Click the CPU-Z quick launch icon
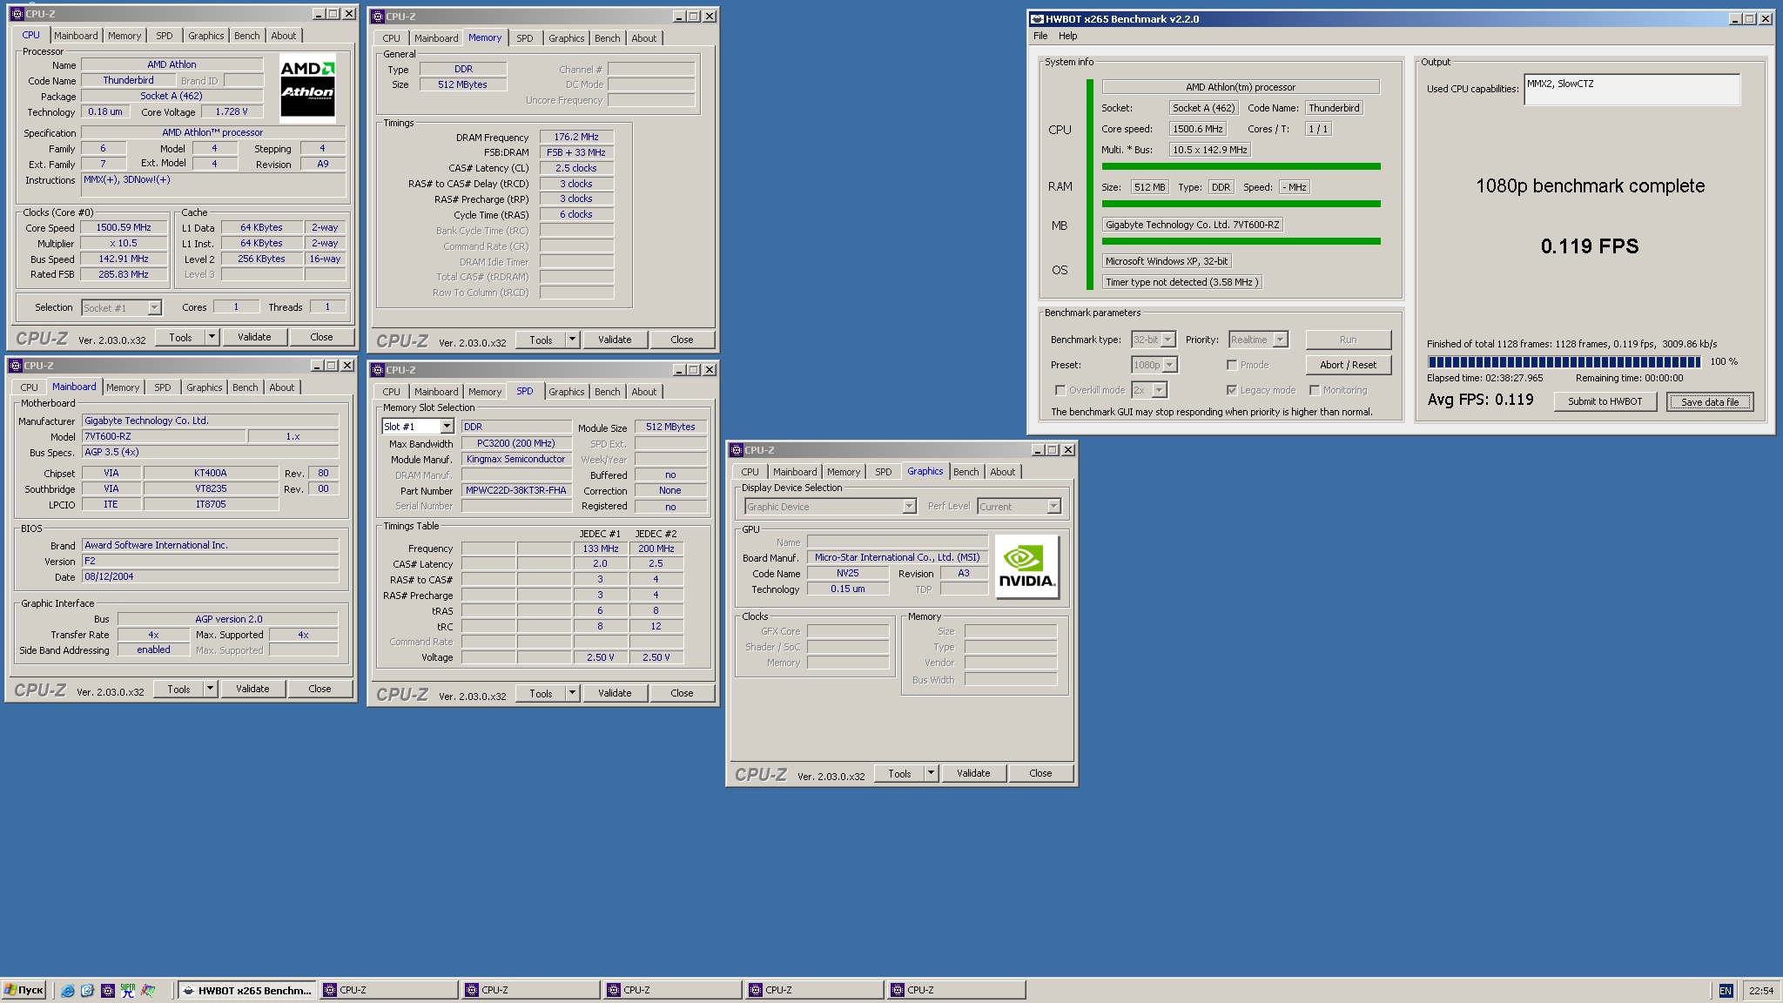 tap(108, 990)
